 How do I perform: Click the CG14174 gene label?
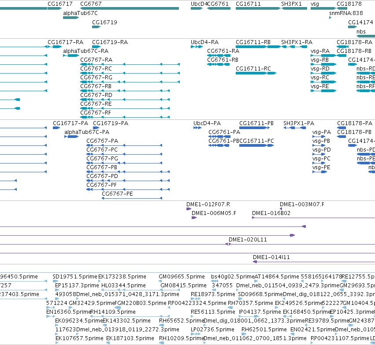360,22
